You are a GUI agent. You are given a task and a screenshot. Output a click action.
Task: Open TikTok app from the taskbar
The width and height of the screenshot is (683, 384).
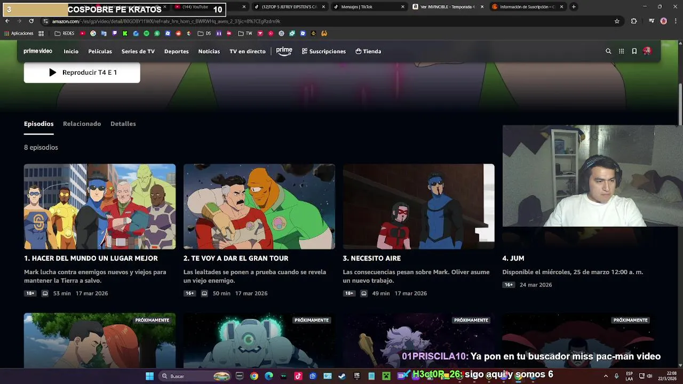(298, 376)
